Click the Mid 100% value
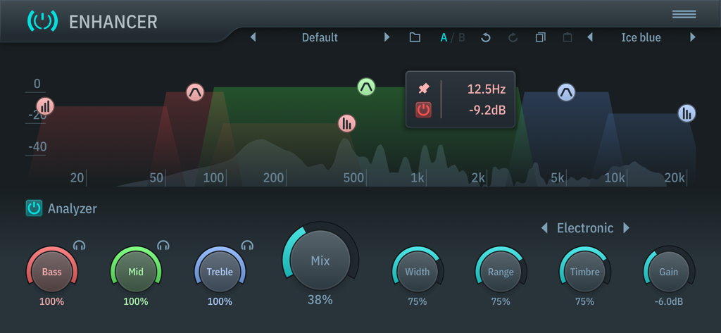The width and height of the screenshot is (721, 333). coord(136,302)
